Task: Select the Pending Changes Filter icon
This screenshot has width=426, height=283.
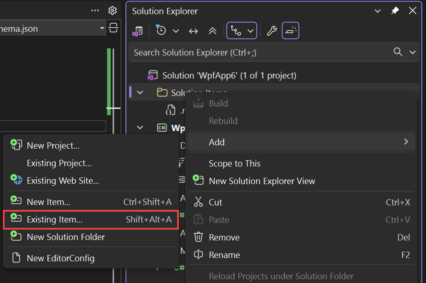Action: point(161,30)
